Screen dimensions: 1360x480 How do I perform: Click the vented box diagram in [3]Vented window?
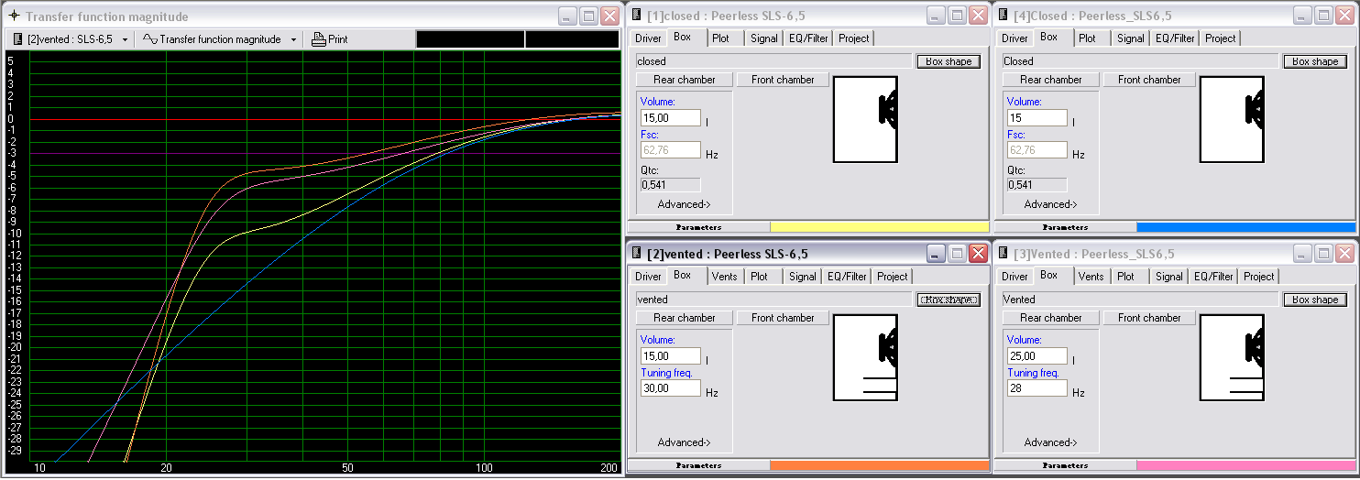click(1232, 357)
